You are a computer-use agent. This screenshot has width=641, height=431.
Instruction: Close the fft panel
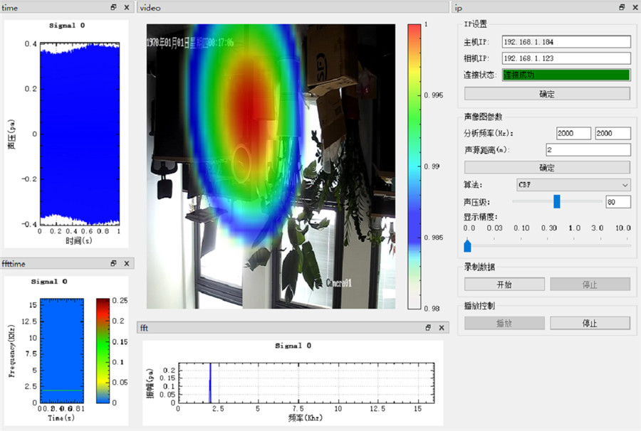click(x=442, y=328)
